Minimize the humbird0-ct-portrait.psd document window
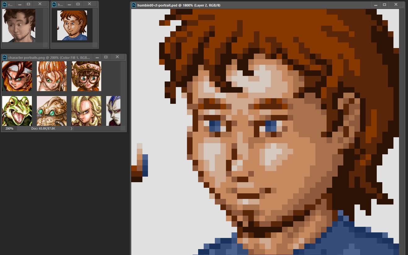This screenshot has height=255, width=408. click(x=375, y=5)
